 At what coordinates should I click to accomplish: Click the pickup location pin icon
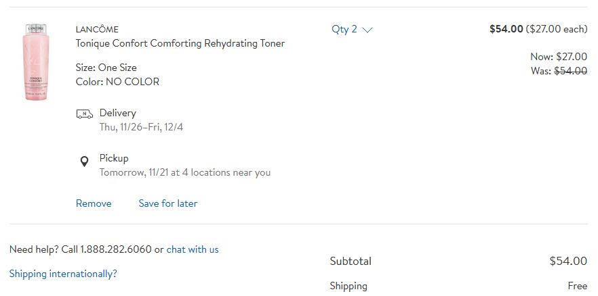tap(84, 162)
